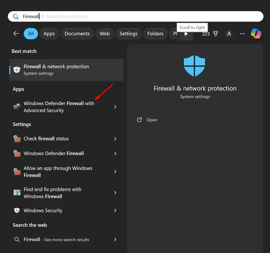Screen dimensions: 270x253
Task: Expand Windows Defender Firewall with Advanced Security chevron
Action: pos(115,107)
